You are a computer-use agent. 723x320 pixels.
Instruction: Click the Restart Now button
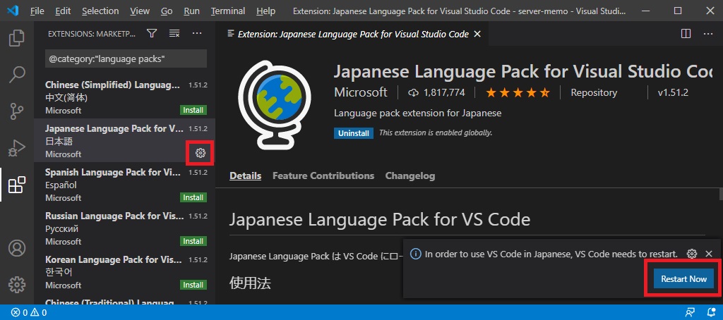click(683, 279)
